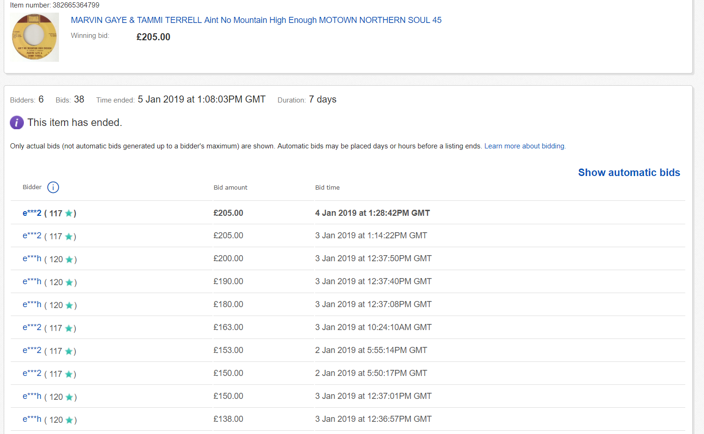Open bidder e***2 in £153.00 row
Screen dimensions: 704x434
pos(32,350)
